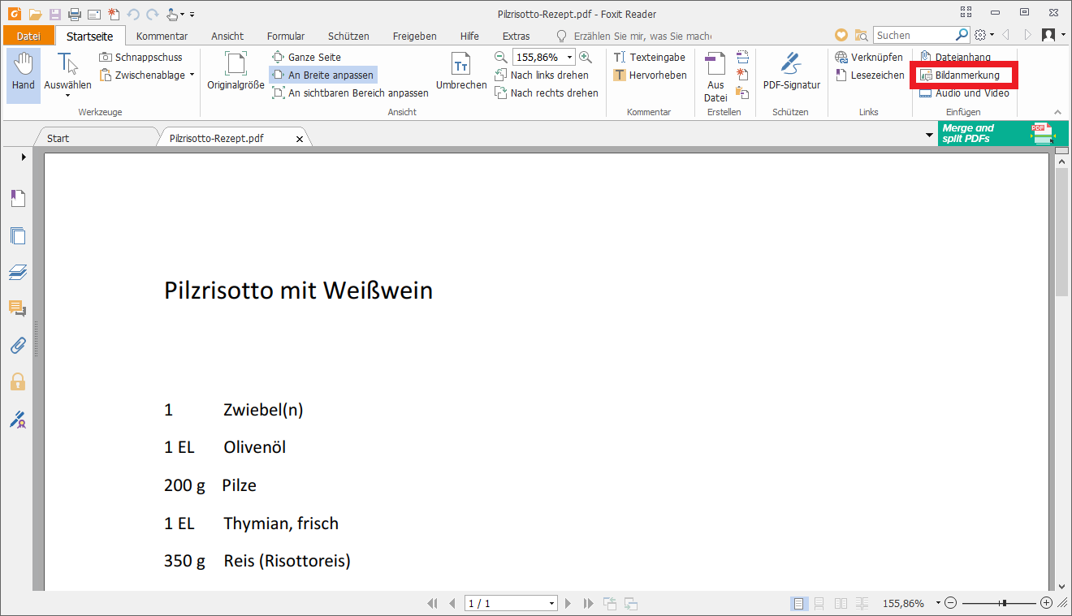Create PDF from scanner icon
The image size is (1072, 616).
(x=742, y=57)
